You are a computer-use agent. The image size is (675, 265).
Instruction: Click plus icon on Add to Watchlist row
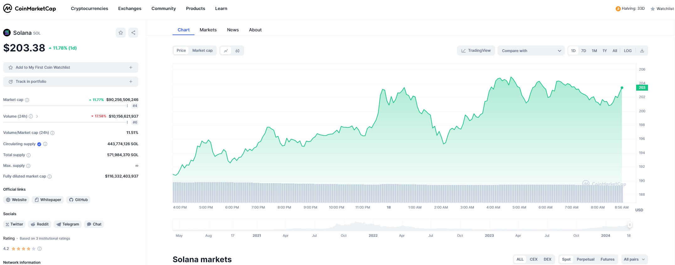tap(131, 67)
